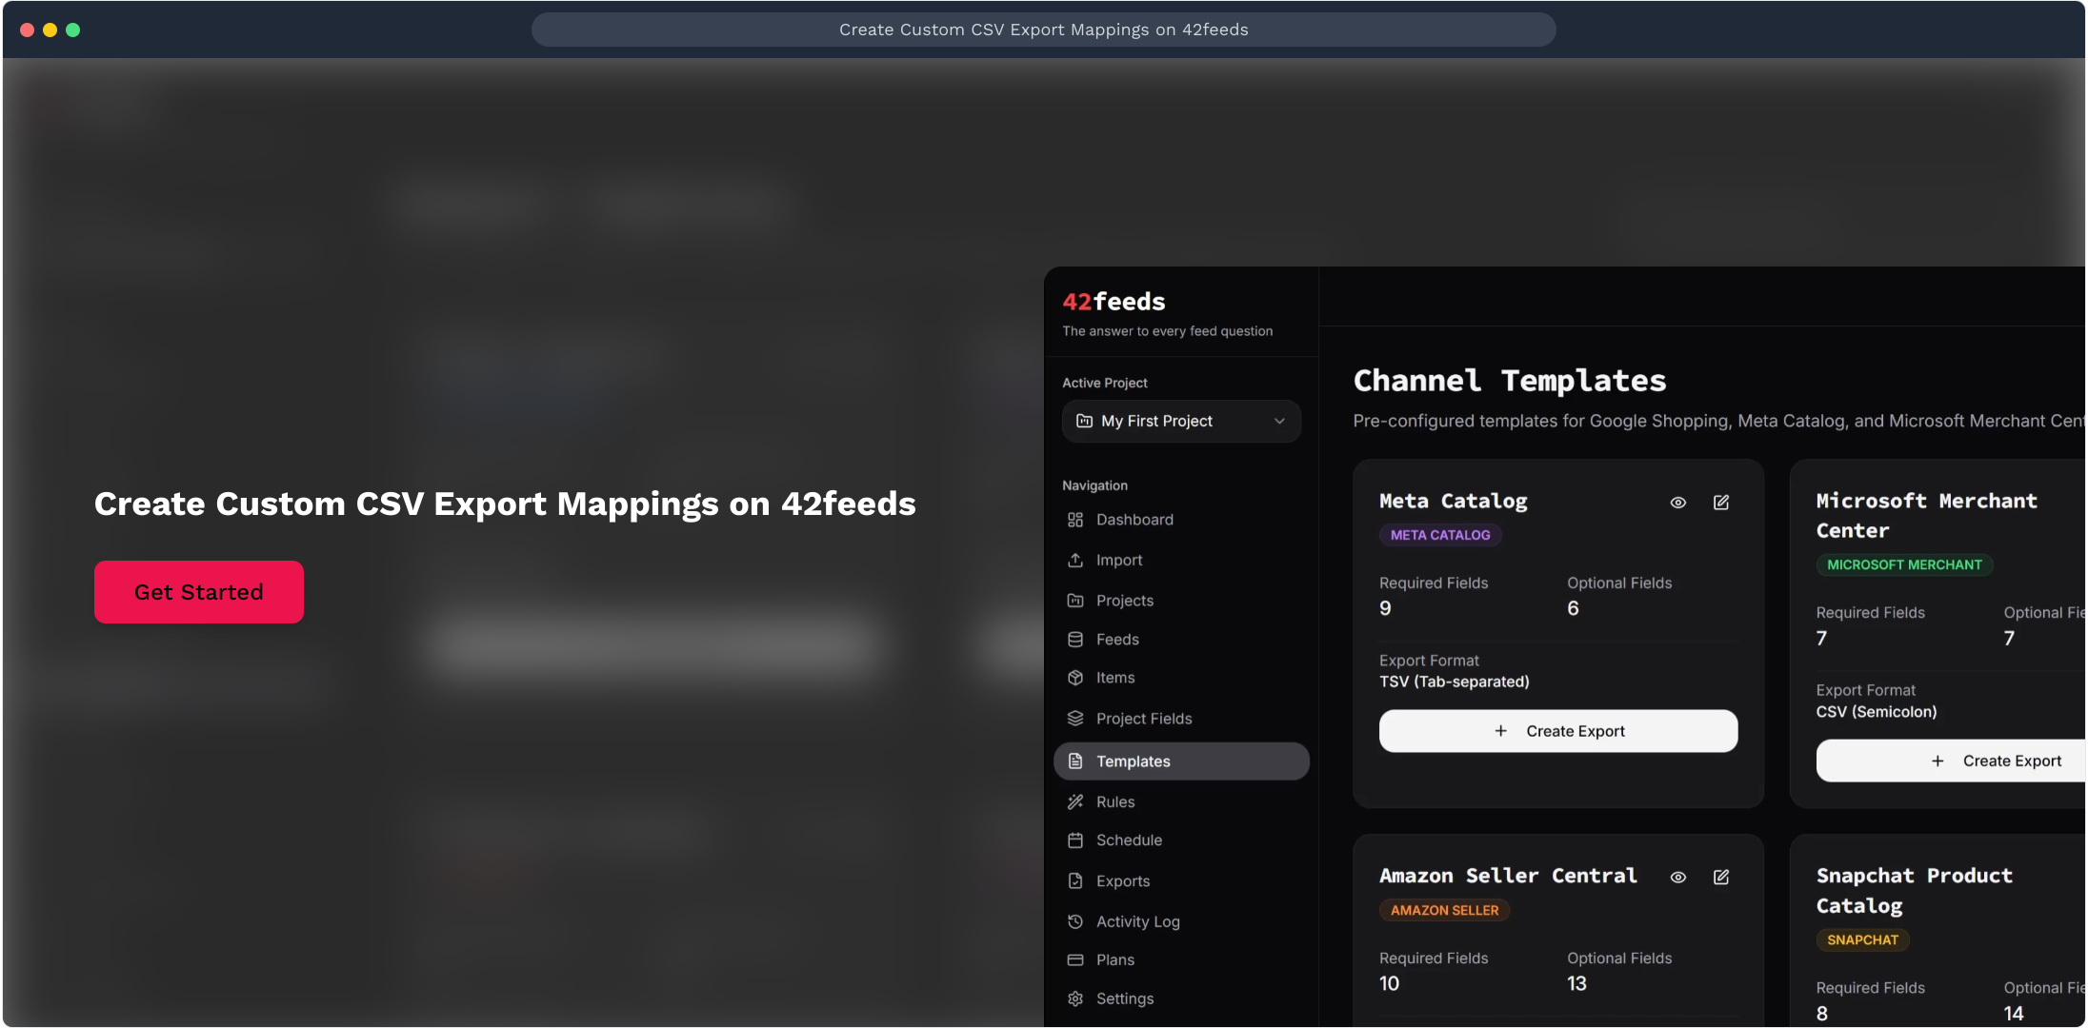Click Create Export under Meta Catalog

click(1558, 731)
